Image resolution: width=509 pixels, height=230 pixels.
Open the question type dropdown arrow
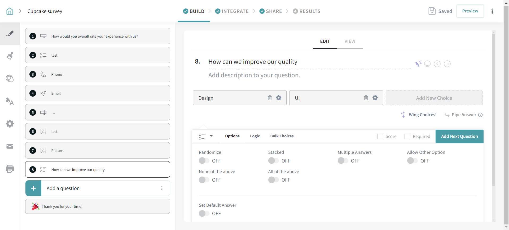(211, 136)
